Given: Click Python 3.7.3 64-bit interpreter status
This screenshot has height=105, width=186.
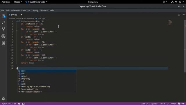Looking at the screenshot, I should 9,104.
